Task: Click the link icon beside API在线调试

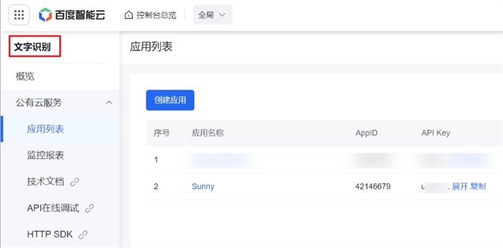Action: pos(89,209)
